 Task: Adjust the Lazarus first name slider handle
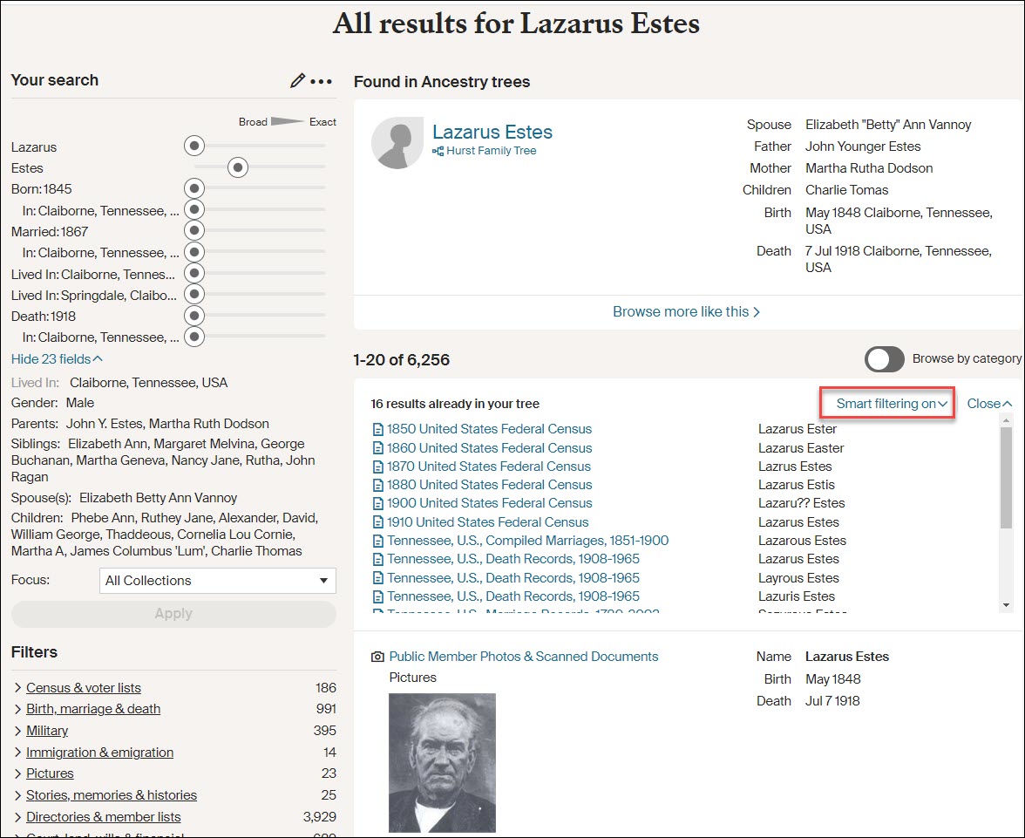[194, 146]
